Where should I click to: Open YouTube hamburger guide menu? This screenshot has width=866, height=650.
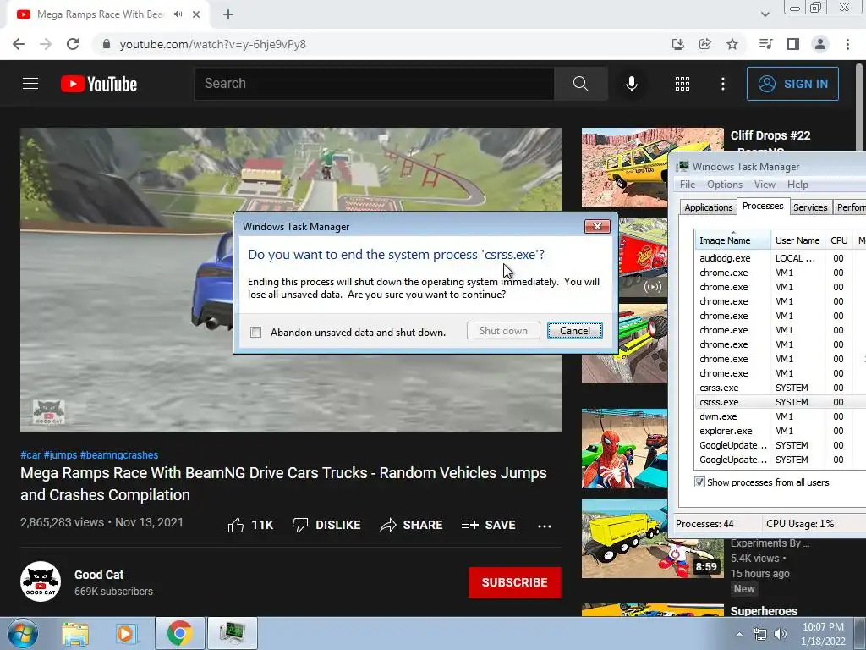[x=30, y=84]
